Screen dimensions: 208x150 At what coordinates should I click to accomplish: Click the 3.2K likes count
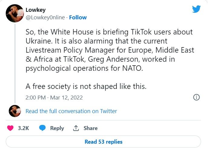[x=23, y=128]
